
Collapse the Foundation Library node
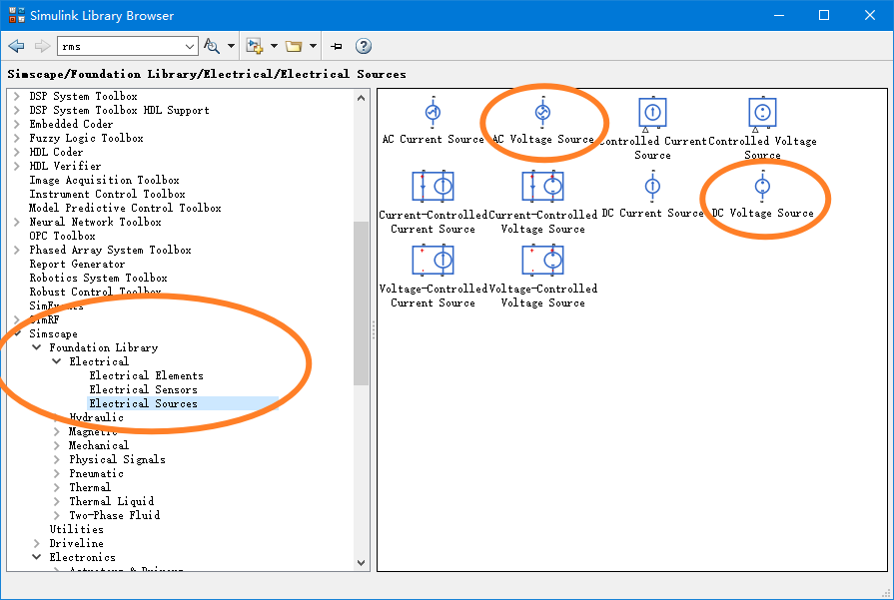pyautogui.click(x=37, y=347)
